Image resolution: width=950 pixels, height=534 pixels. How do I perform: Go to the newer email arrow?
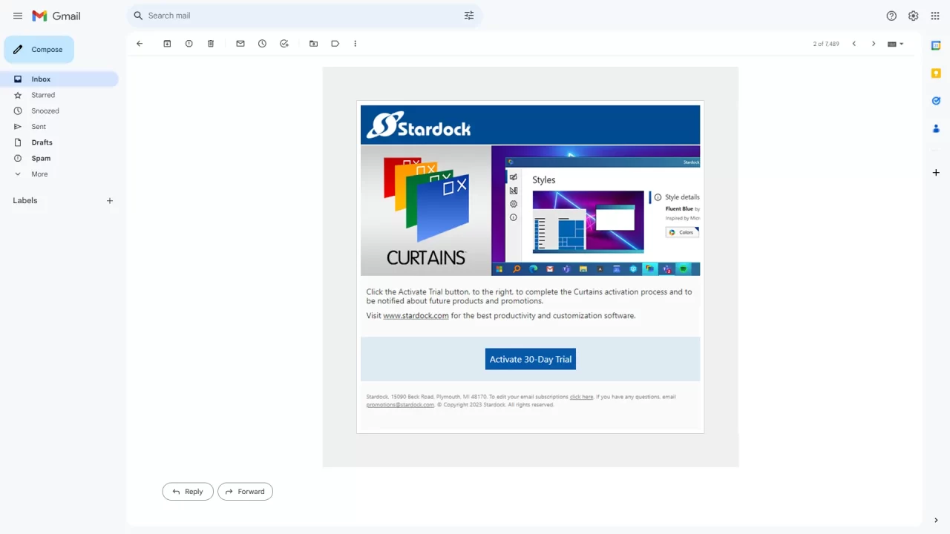pos(854,44)
